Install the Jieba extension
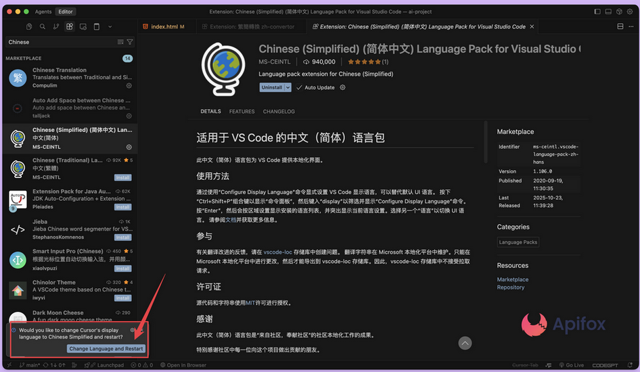 (x=123, y=237)
